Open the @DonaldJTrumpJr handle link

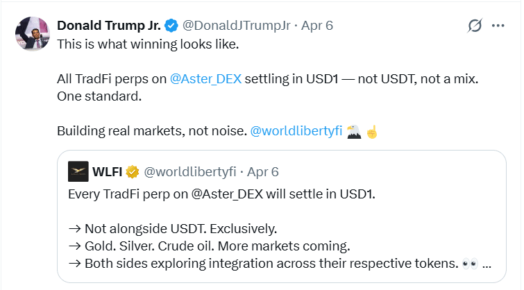(x=235, y=26)
